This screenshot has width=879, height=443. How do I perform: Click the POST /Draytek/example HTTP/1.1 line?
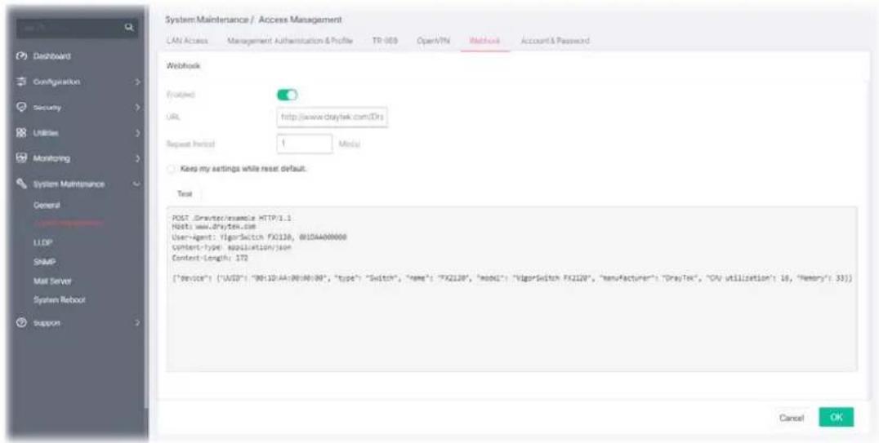coord(231,217)
